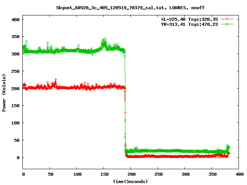Click y-axis tick label 400

point(15,20)
